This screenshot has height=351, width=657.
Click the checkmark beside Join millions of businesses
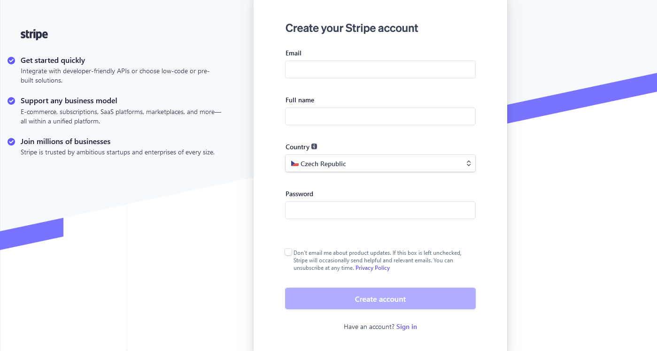click(11, 142)
